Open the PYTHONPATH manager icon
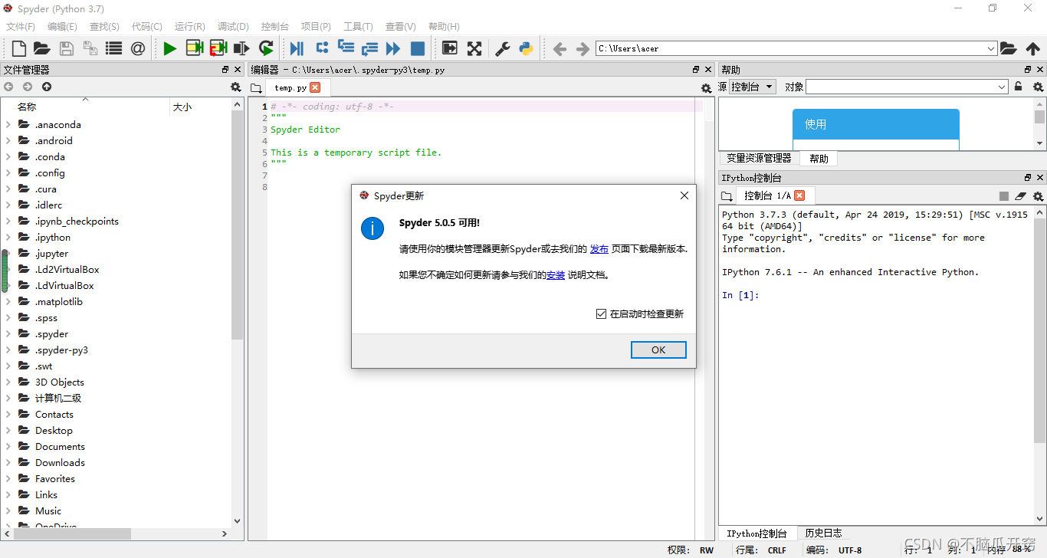This screenshot has width=1047, height=558. point(526,48)
